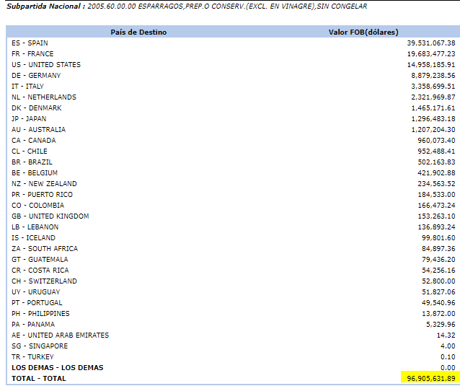Click France's FOB value 19,683,477.23
Viewport: 460px width, 386px height.
pos(431,54)
